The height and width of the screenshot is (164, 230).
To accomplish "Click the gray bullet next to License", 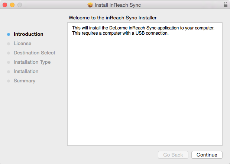I will click(x=9, y=44).
